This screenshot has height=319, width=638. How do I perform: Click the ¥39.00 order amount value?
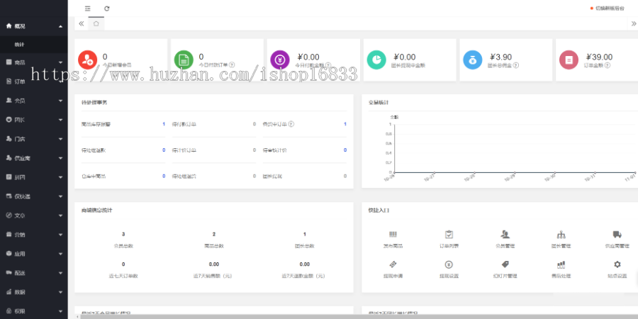tap(599, 57)
